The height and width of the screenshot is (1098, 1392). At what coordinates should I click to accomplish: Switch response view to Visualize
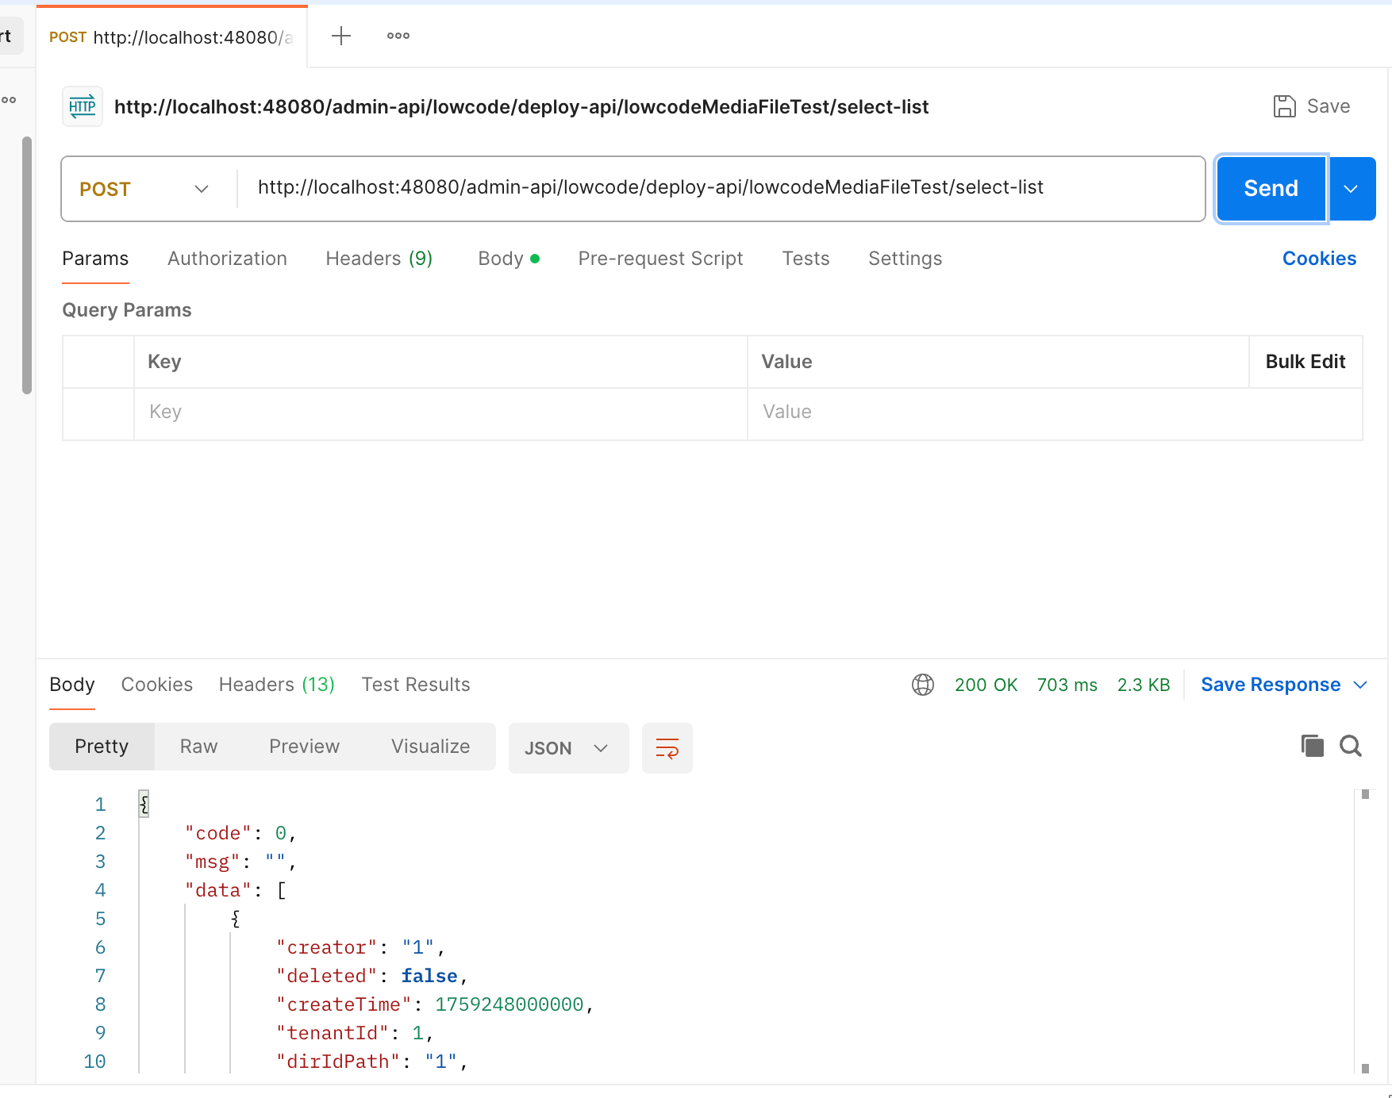pyautogui.click(x=430, y=747)
